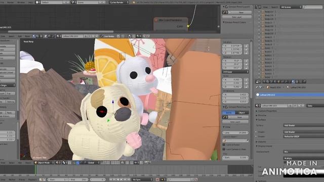
Task: Select the highlighted Material properties tab icon
Action: (x=293, y=81)
